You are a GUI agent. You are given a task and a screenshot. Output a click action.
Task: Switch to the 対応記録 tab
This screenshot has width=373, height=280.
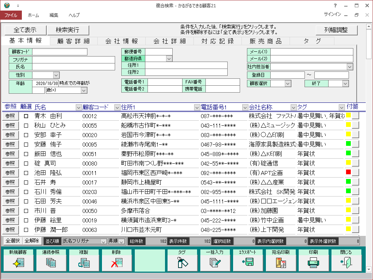(x=218, y=41)
